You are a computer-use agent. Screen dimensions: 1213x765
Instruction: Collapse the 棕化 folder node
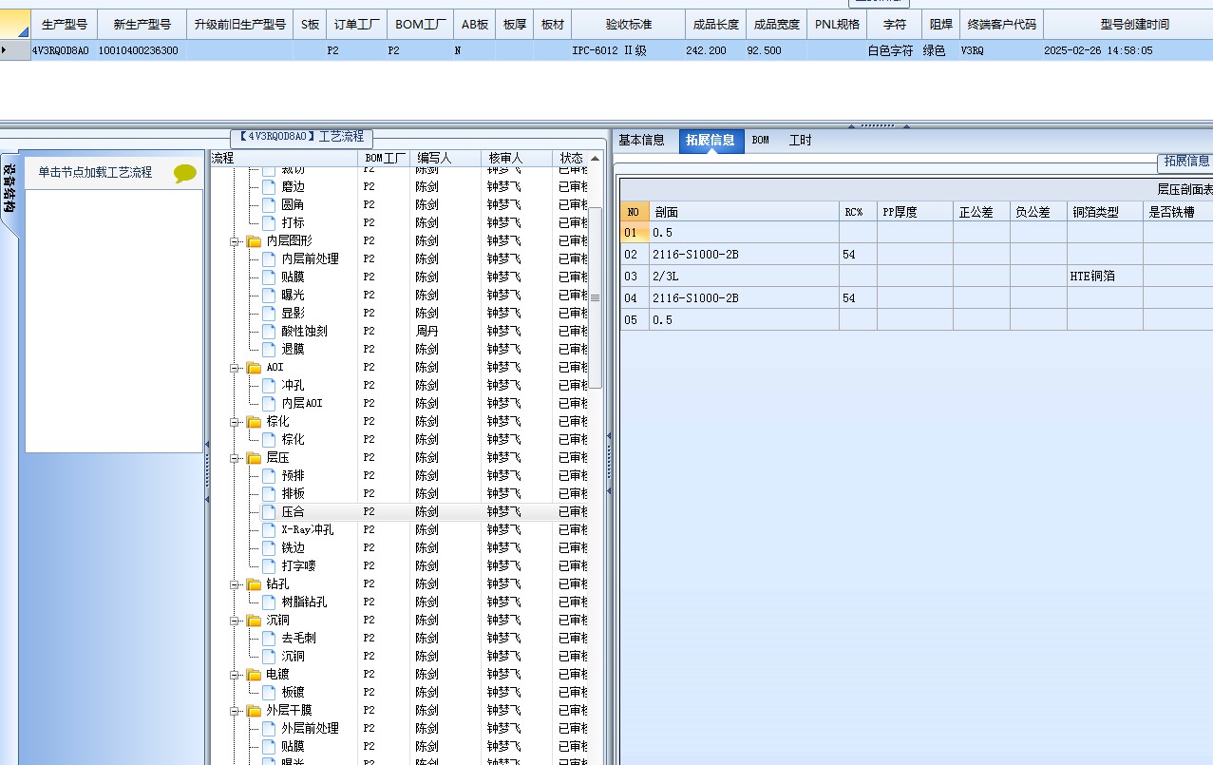click(x=235, y=422)
